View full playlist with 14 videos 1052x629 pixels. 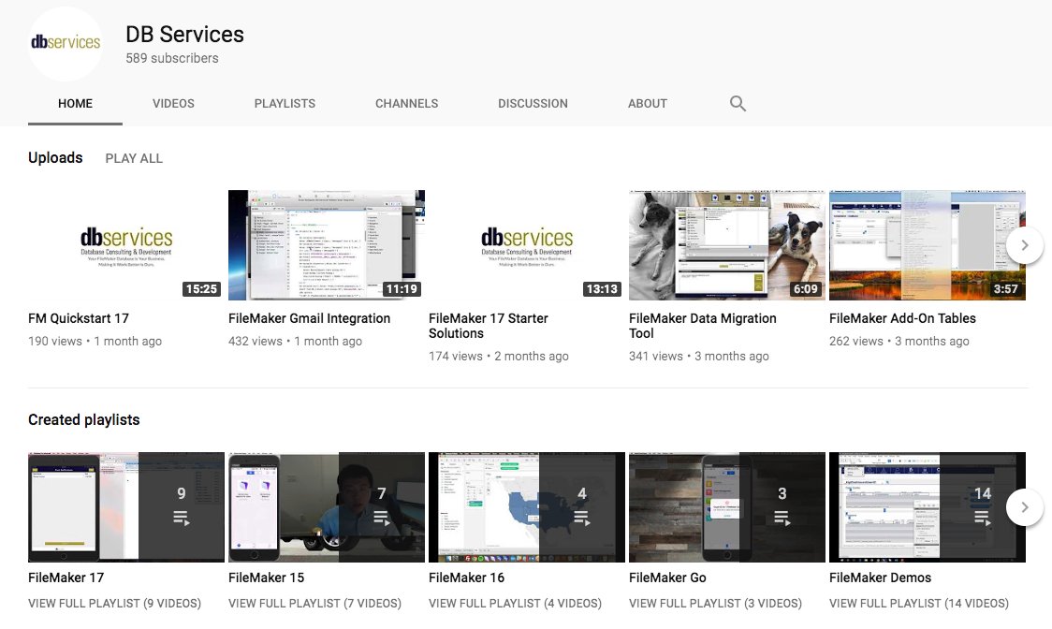tap(919, 604)
